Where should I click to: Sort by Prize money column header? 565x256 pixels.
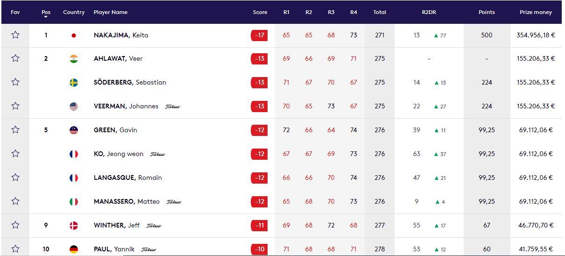point(536,12)
